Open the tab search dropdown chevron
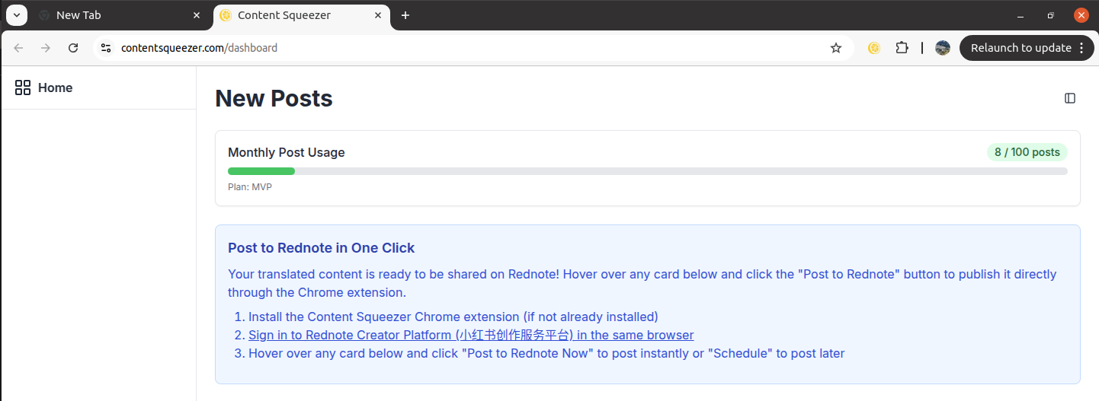 (x=16, y=15)
